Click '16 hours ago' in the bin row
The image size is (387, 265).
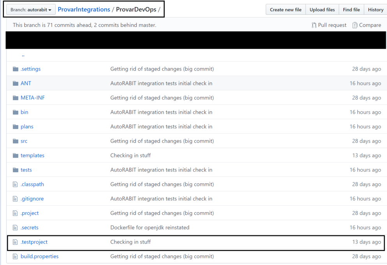click(365, 112)
